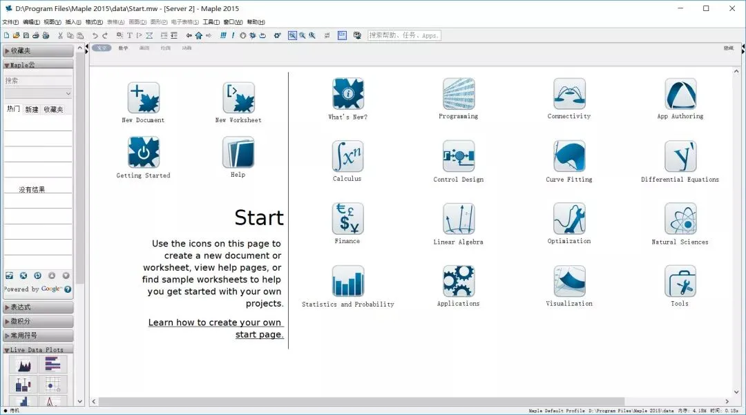Expand the 收藏夹 palette

(38, 50)
